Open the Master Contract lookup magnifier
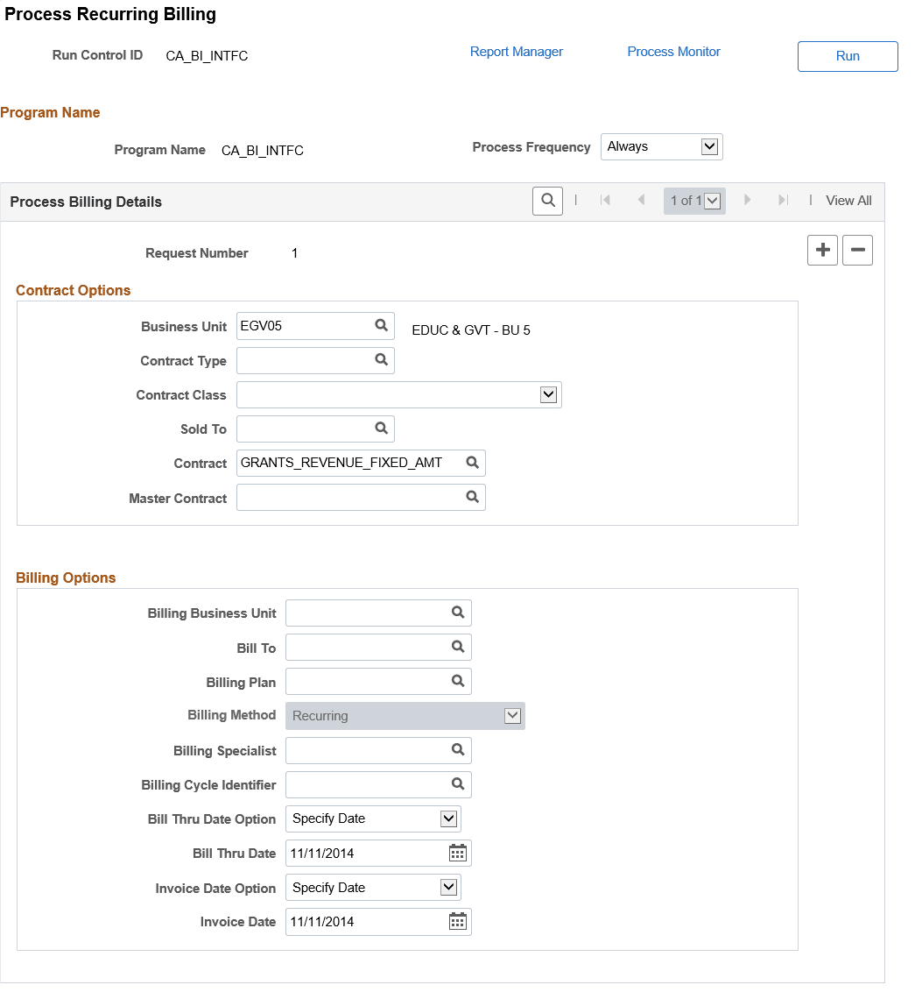Screen dimensions: 915x992 pos(472,497)
